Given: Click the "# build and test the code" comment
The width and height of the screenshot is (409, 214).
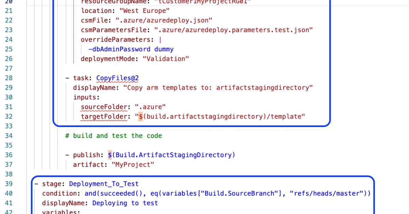Looking at the screenshot, I should click(113, 136).
